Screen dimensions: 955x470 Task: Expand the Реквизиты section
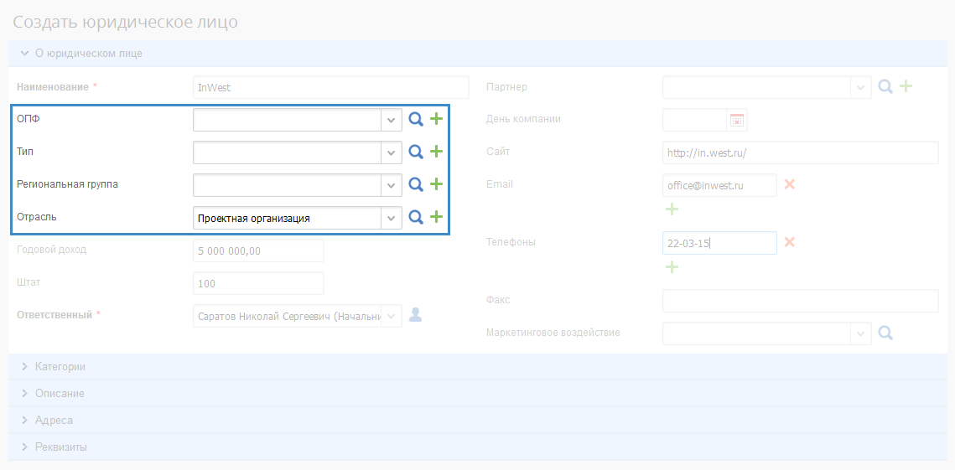[x=60, y=447]
